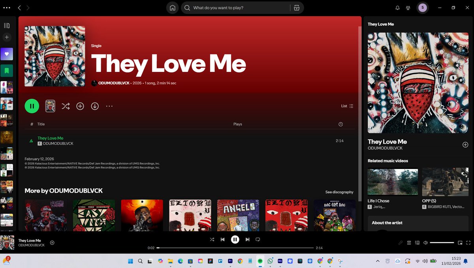Open Your Episodes green bookmark tile
This screenshot has width=474, height=268.
7,71
